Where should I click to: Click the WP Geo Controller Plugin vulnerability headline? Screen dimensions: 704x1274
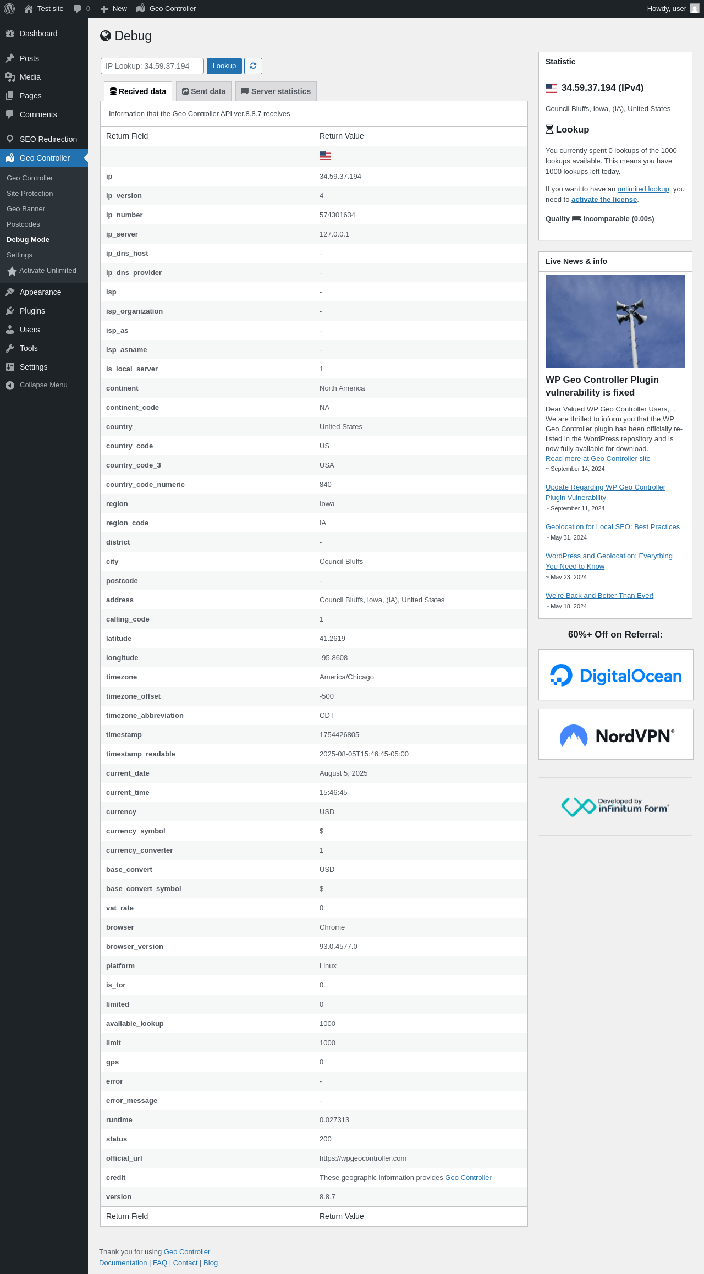click(x=602, y=386)
